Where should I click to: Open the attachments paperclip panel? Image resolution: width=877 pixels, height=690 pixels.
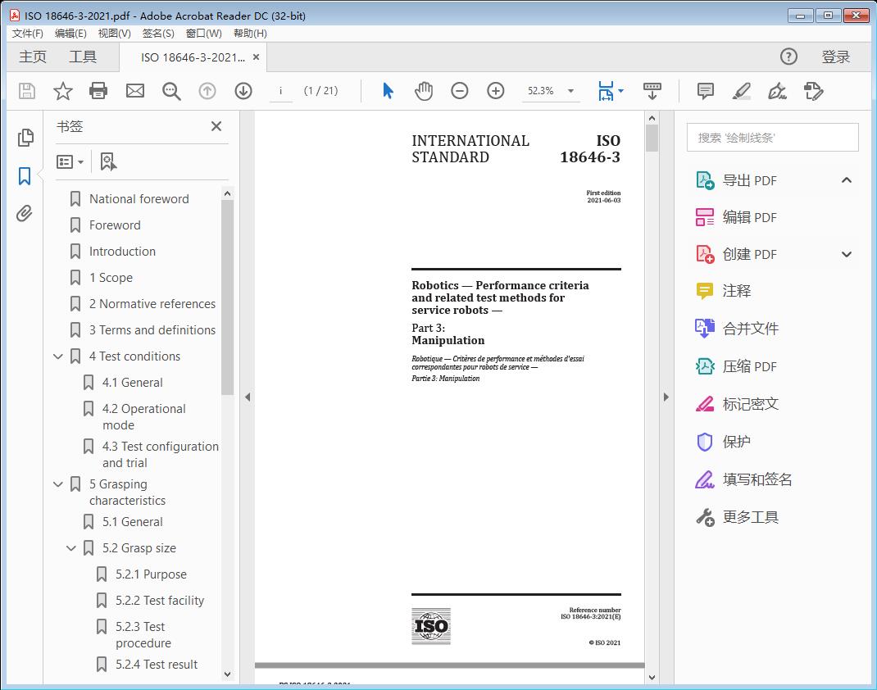point(25,214)
